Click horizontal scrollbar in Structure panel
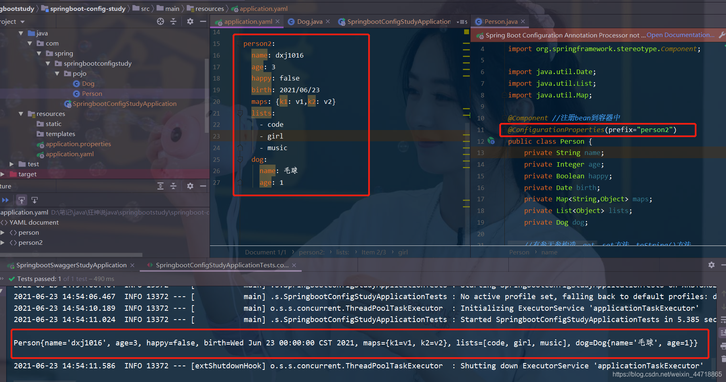Viewport: 726px width, 382px height. (71, 254)
